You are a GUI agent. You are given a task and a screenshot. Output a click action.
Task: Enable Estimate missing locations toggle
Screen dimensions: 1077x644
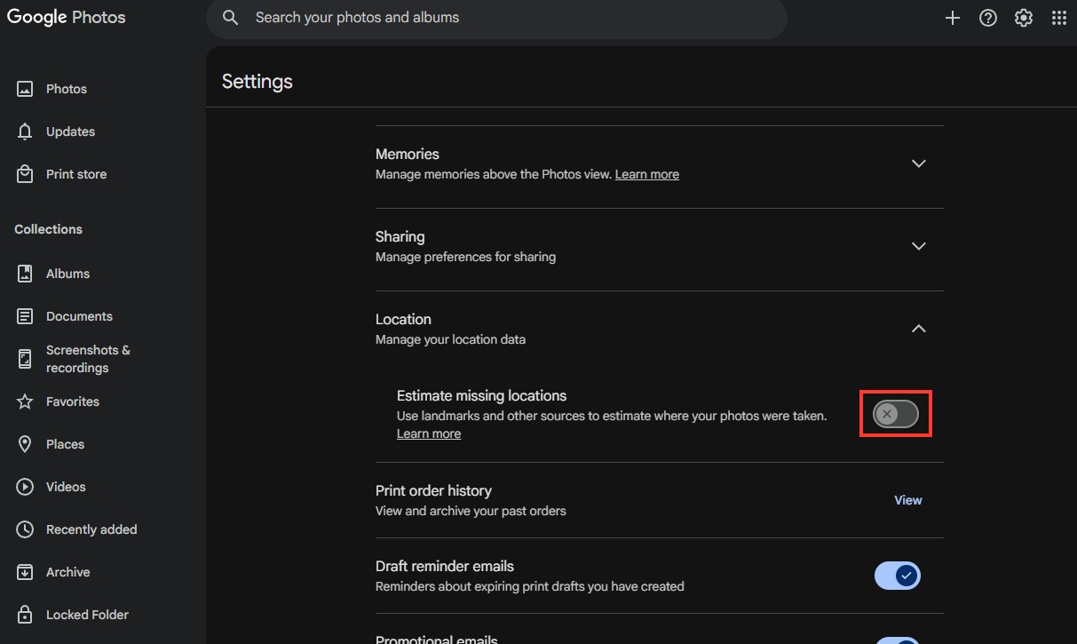pyautogui.click(x=896, y=414)
